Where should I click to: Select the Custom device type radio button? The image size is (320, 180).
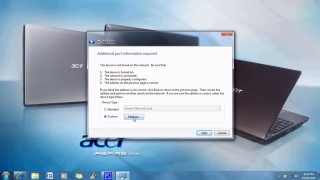coord(105,116)
